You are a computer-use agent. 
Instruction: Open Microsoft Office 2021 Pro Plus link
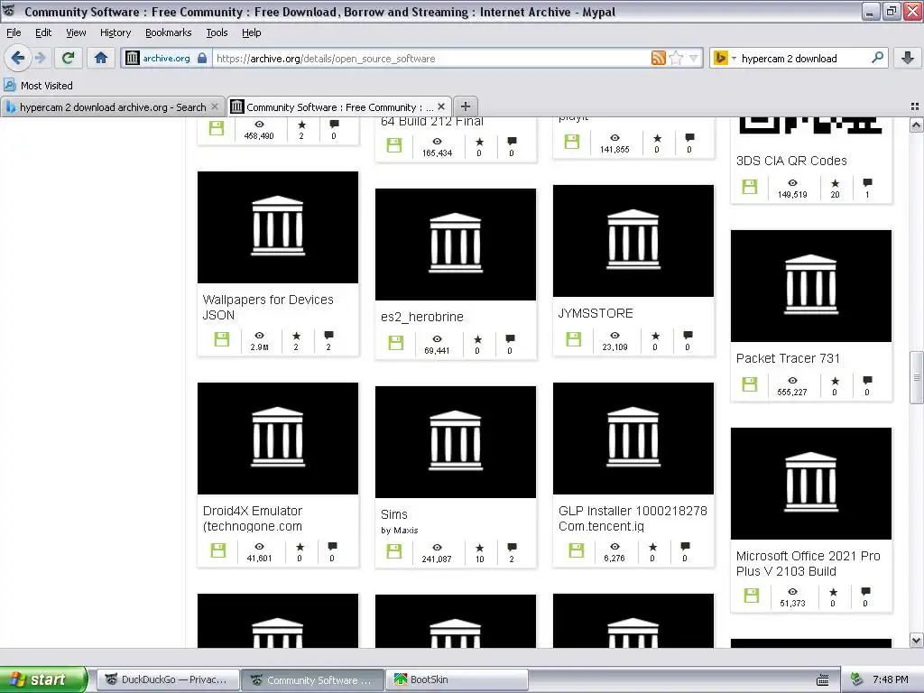808,563
